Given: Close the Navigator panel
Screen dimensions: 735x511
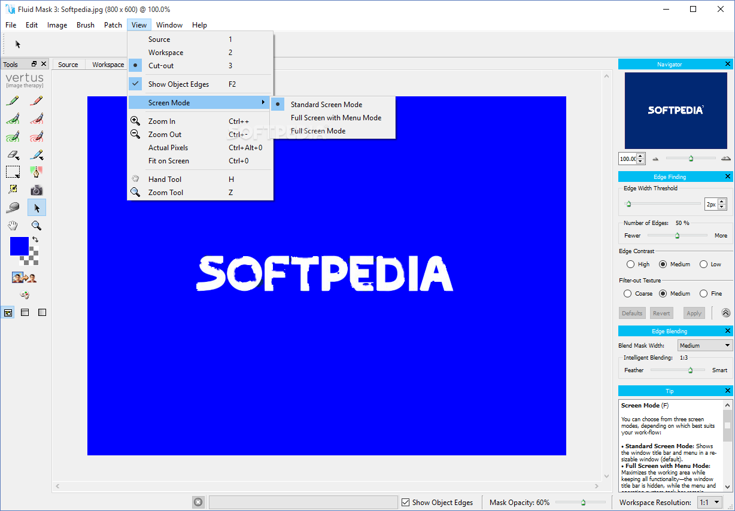Looking at the screenshot, I should (728, 64).
